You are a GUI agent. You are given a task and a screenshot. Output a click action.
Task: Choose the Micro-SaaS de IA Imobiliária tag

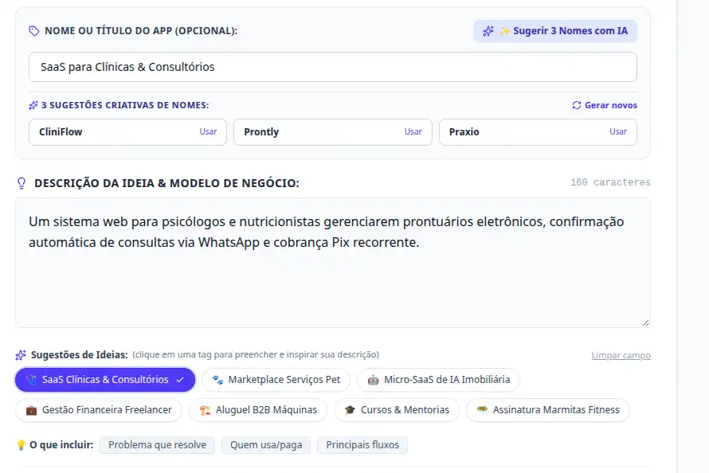[439, 380]
